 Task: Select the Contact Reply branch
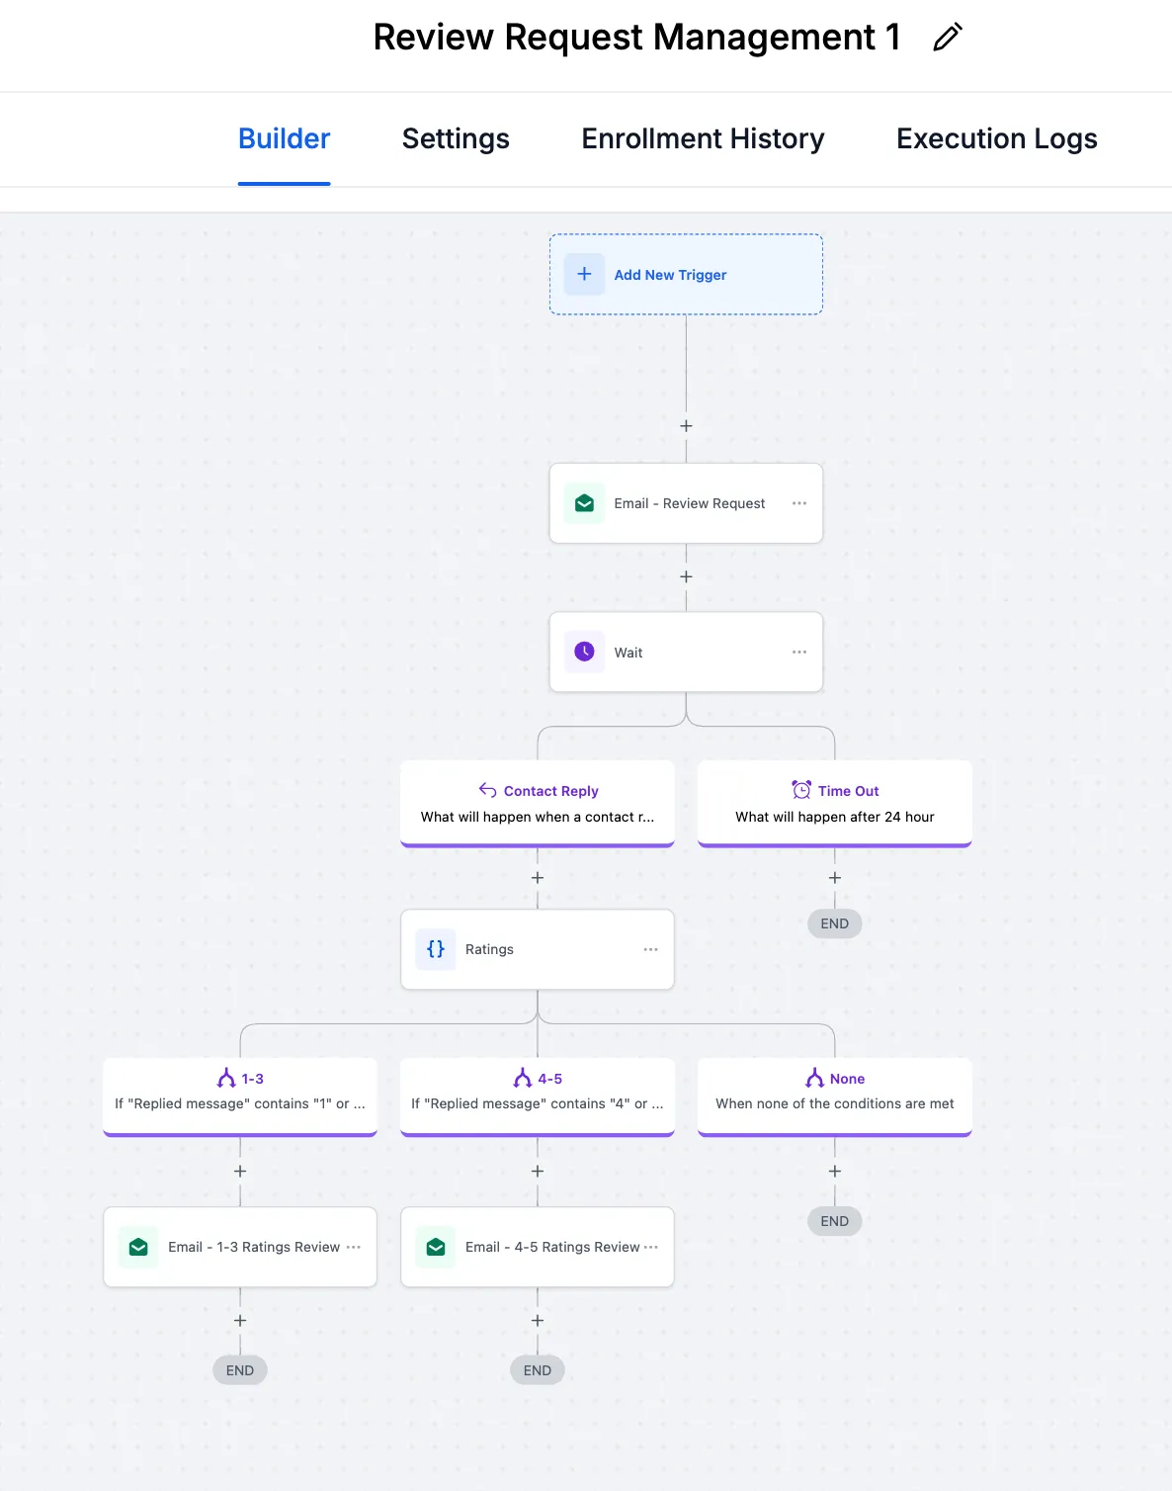pyautogui.click(x=538, y=803)
